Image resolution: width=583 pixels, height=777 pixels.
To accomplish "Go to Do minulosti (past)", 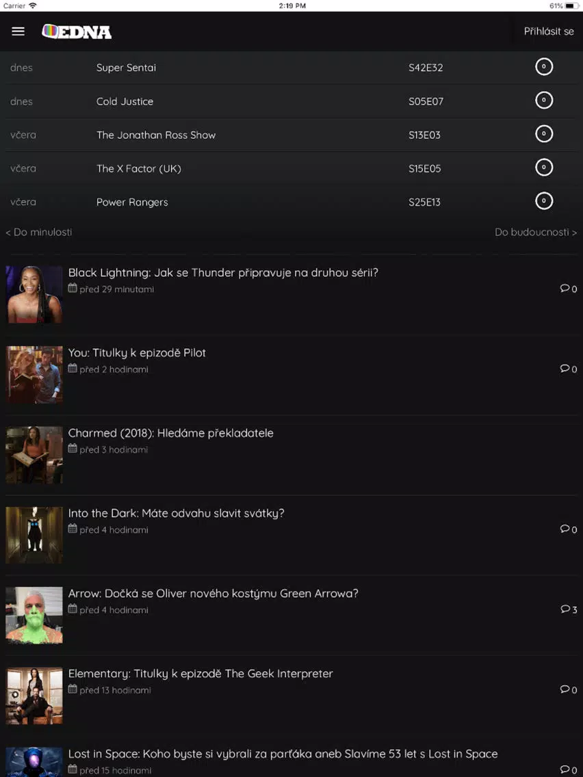I will 39,233.
